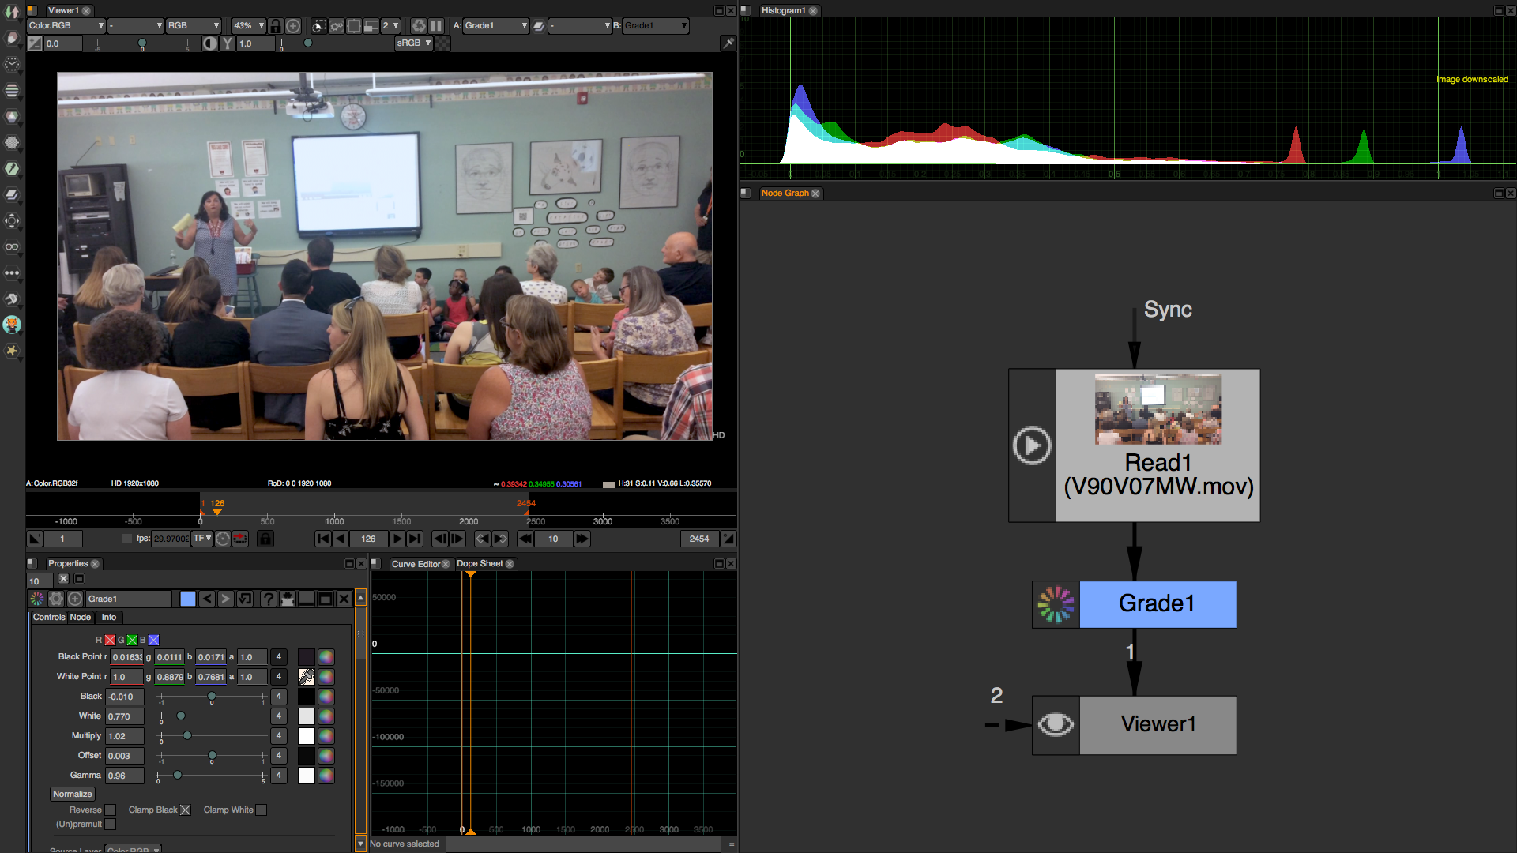
Task: Click the Read1 thumbnail in node graph
Action: pyautogui.click(x=1157, y=406)
